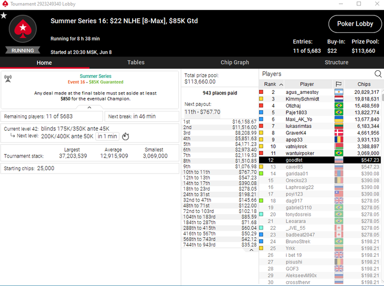
Task: Open the player search magnifier
Action: (378, 74)
